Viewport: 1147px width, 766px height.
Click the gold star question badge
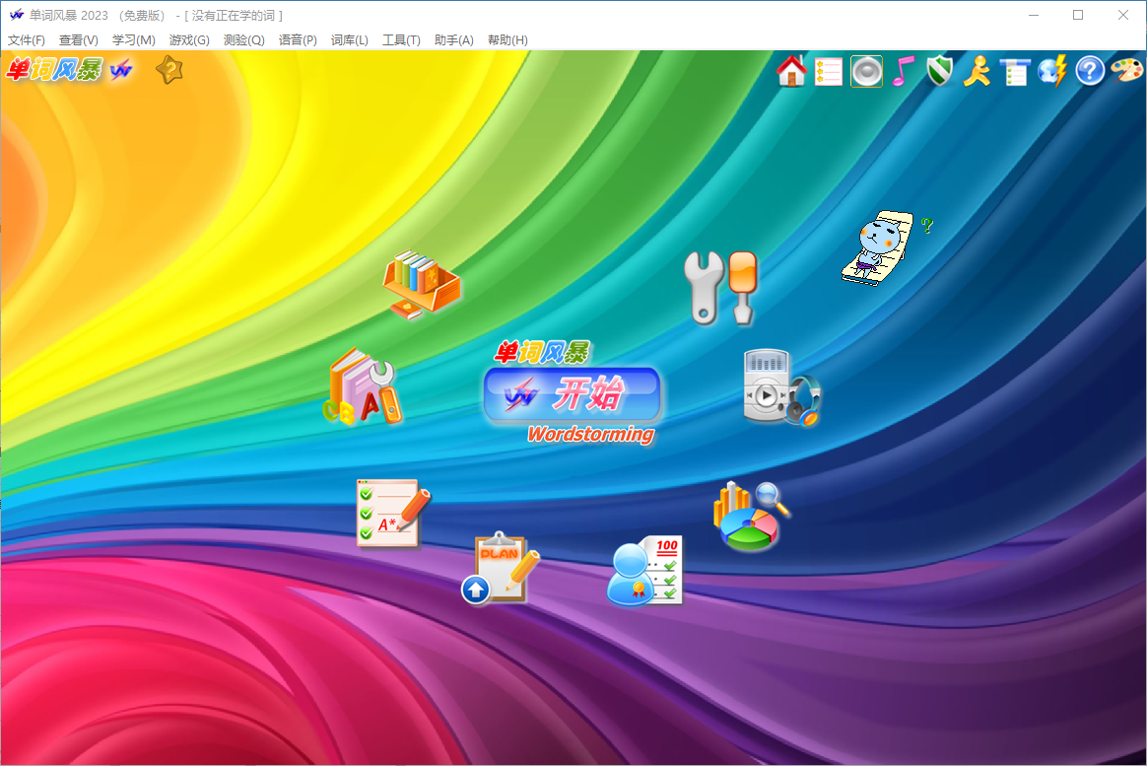coord(169,70)
